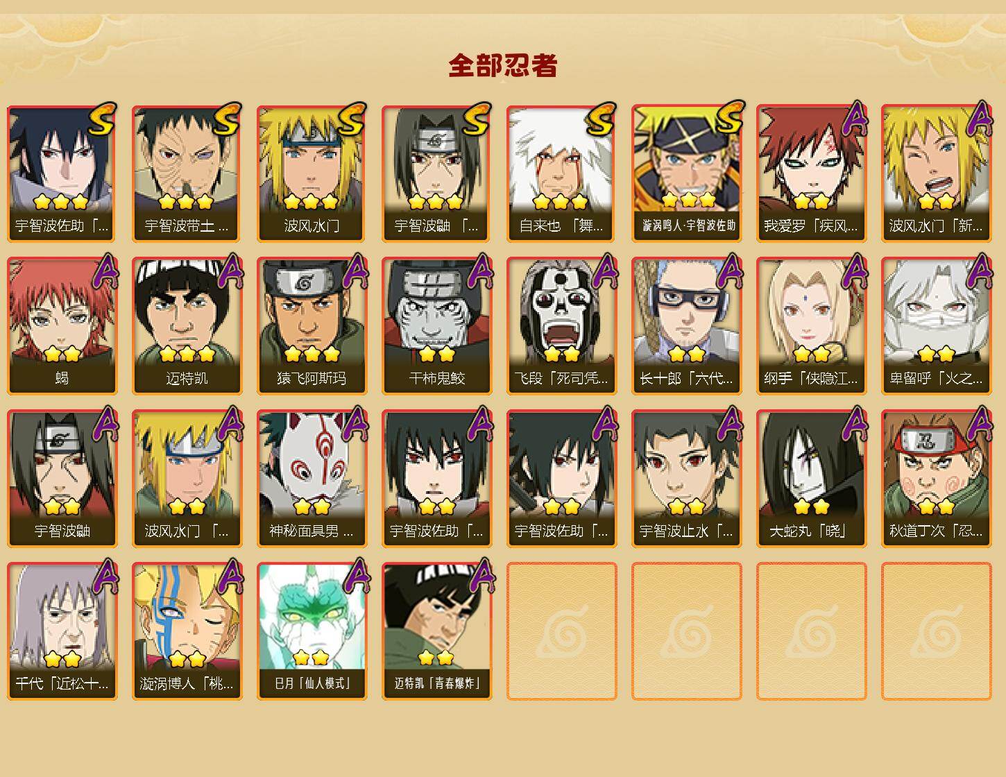Click the 猿飞阿斯玛 ninja card
Image resolution: width=1006 pixels, height=777 pixels.
312,326
